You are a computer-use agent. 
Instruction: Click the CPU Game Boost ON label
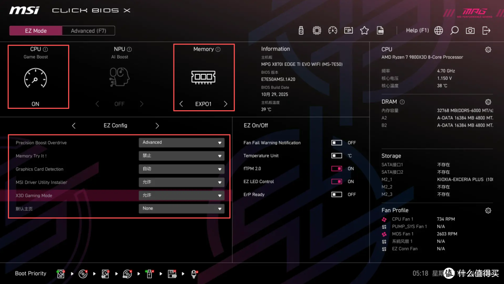pyautogui.click(x=35, y=104)
